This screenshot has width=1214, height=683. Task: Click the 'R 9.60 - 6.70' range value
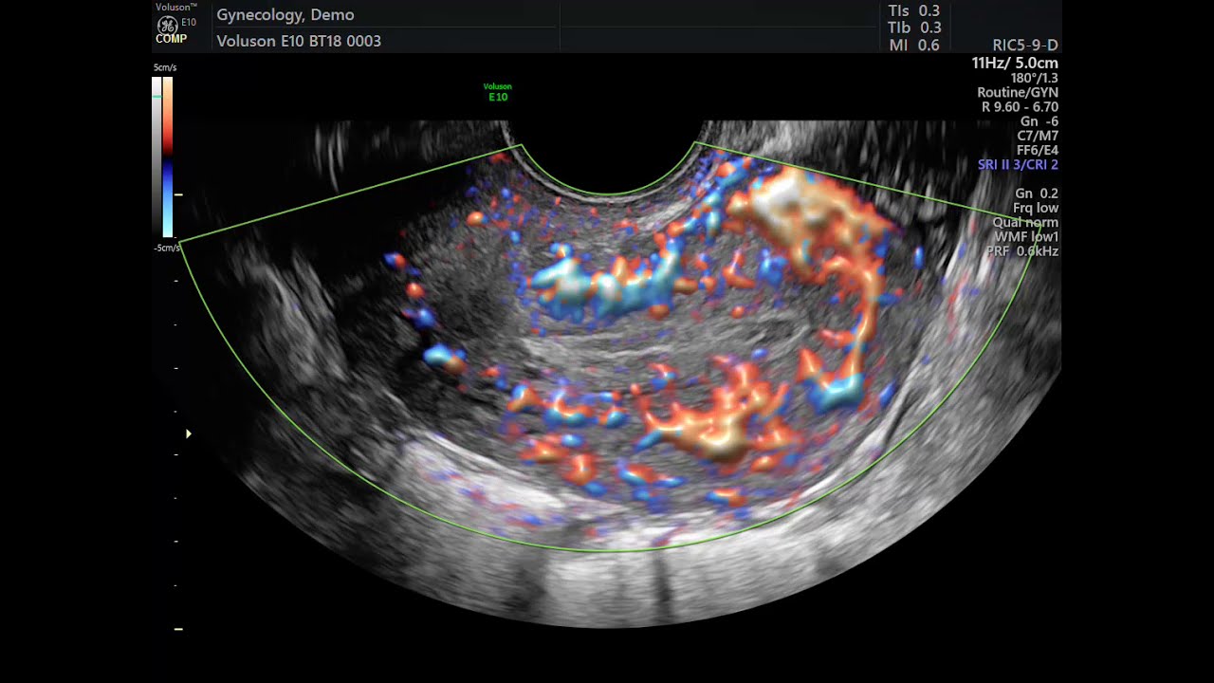pos(1020,107)
